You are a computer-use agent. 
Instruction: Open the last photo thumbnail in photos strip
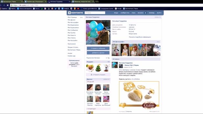tap(154, 50)
